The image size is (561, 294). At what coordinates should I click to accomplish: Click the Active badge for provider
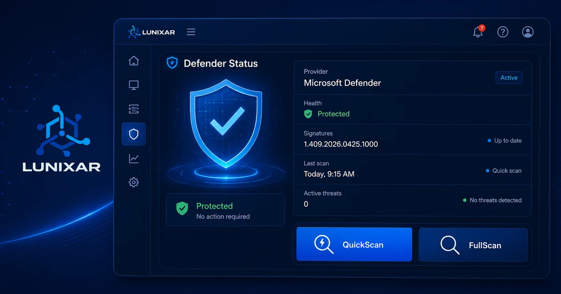[509, 78]
